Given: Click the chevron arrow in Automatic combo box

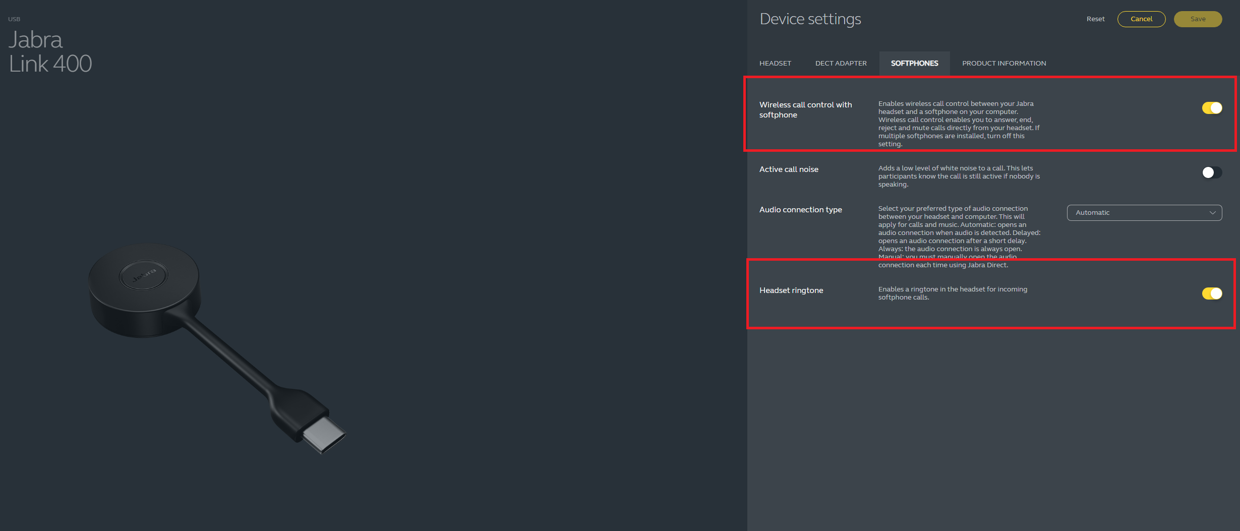Looking at the screenshot, I should [1212, 213].
